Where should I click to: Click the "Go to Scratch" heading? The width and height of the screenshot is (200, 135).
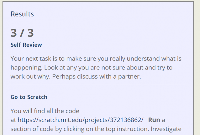click(x=29, y=97)
